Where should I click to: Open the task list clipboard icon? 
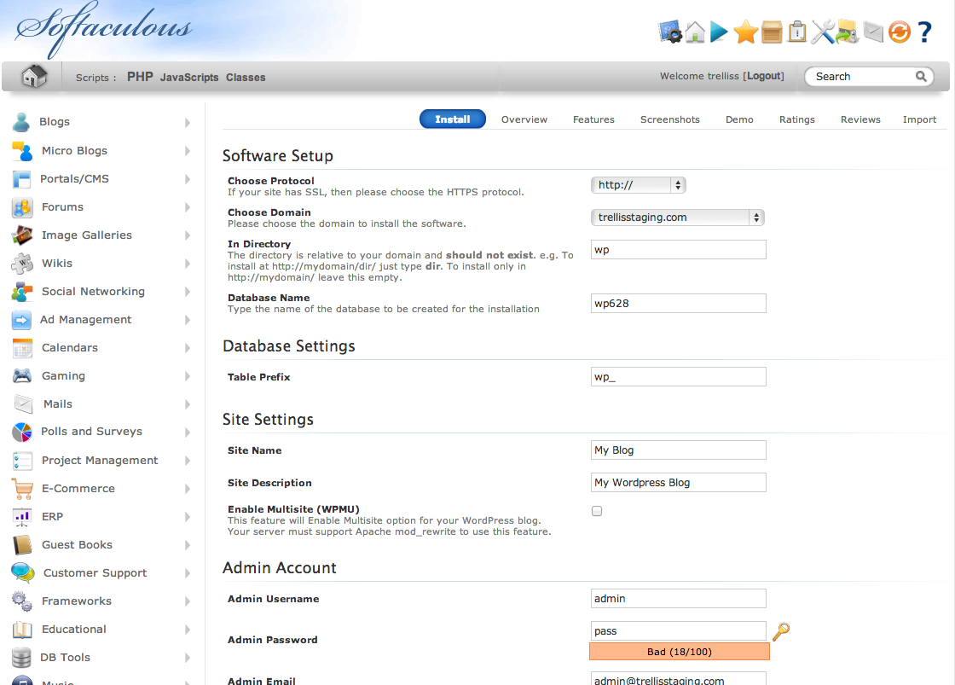pyautogui.click(x=797, y=32)
